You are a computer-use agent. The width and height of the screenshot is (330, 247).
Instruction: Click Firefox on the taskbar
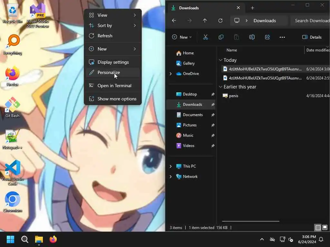point(53,239)
